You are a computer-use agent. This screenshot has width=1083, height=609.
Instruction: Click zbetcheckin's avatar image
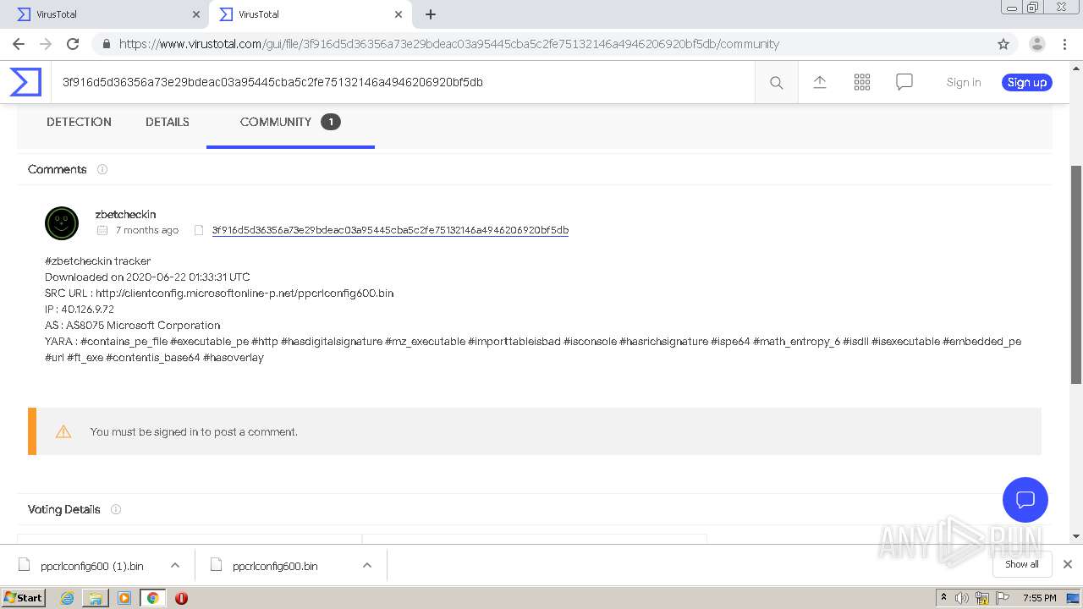point(62,223)
